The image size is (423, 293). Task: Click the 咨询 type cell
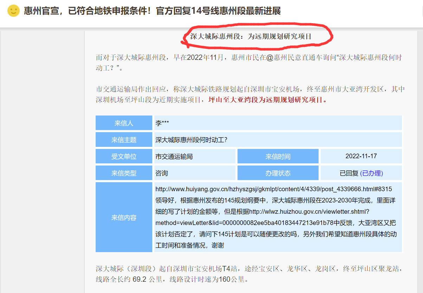pyautogui.click(x=195, y=173)
